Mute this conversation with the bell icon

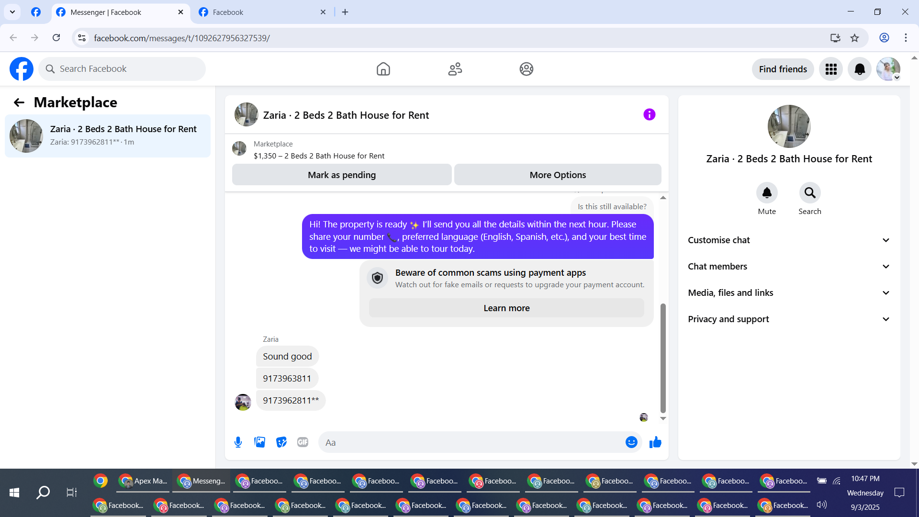click(x=767, y=192)
